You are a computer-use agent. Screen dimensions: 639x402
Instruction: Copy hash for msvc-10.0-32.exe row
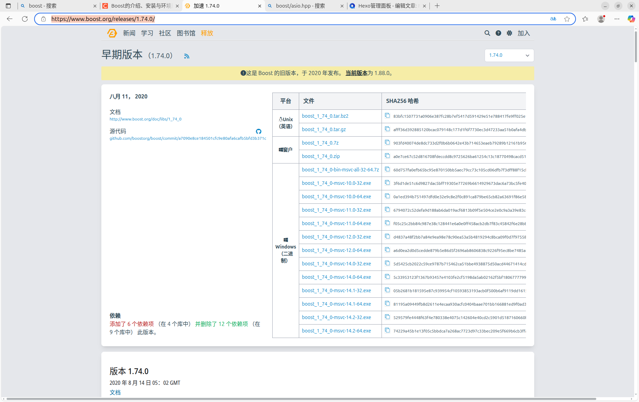click(x=387, y=183)
